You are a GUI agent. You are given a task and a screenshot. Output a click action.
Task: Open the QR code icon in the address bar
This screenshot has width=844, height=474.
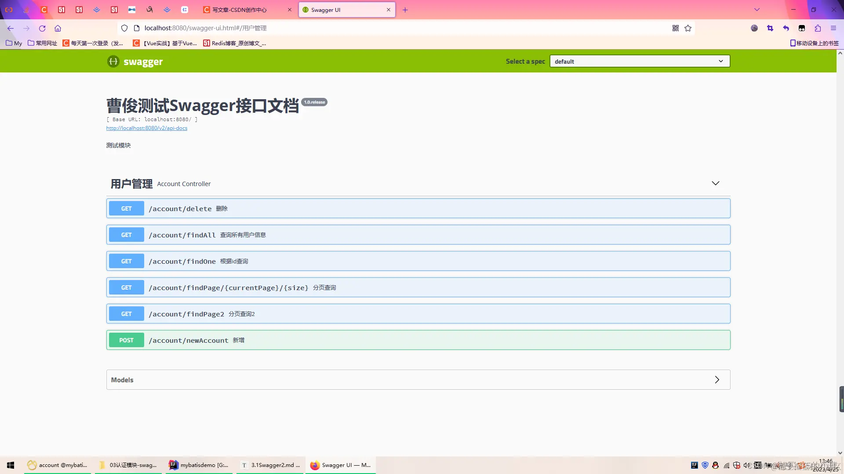[676, 29]
